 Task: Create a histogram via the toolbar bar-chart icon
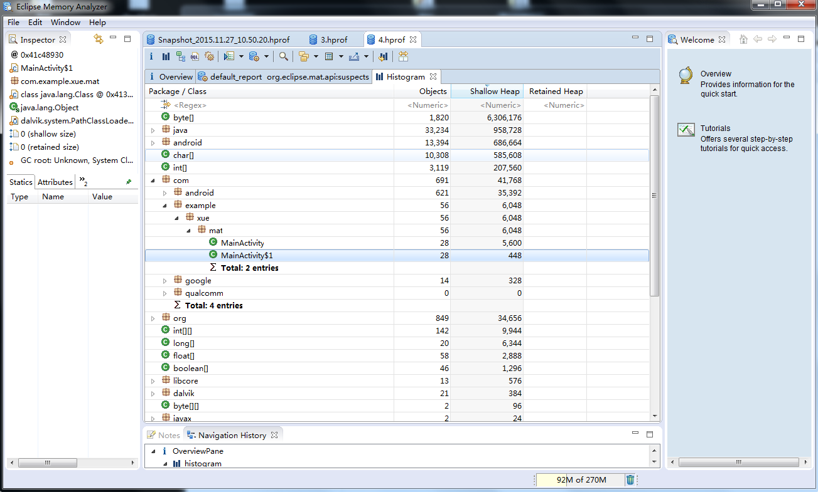point(166,56)
